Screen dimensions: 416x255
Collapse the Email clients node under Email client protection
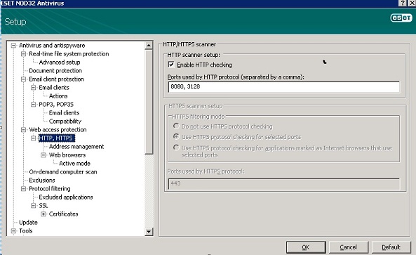tap(33, 87)
